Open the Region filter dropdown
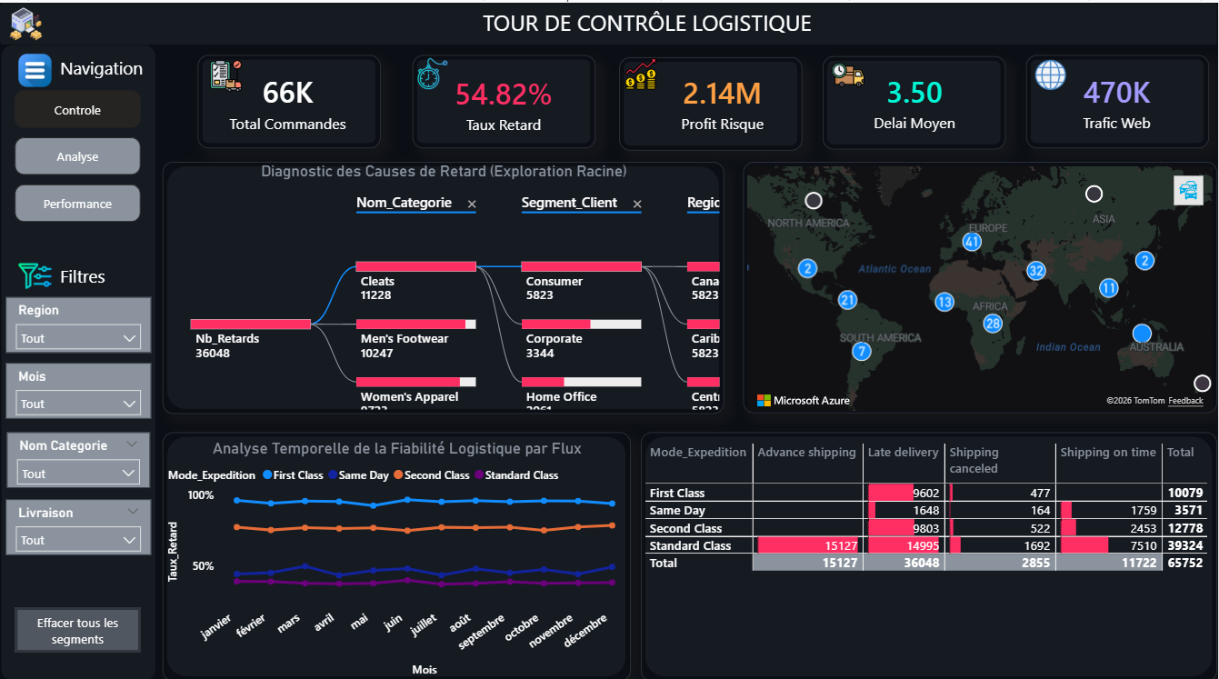1219x679 pixels. click(78, 338)
